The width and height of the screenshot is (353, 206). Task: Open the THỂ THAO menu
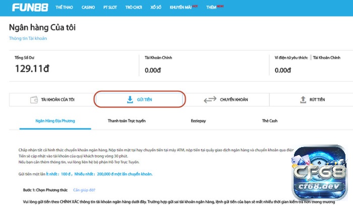coord(64,8)
